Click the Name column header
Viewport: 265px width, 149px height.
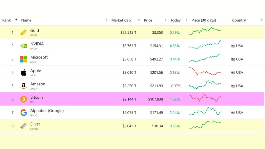(x=26, y=20)
